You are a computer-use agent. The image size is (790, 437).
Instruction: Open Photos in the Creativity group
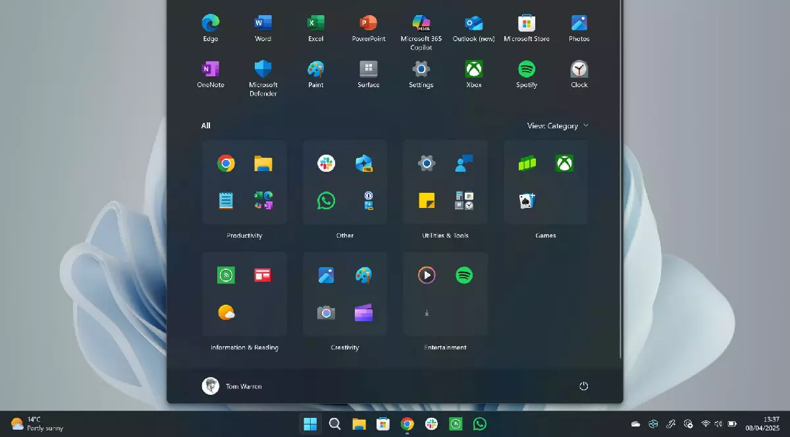point(327,275)
